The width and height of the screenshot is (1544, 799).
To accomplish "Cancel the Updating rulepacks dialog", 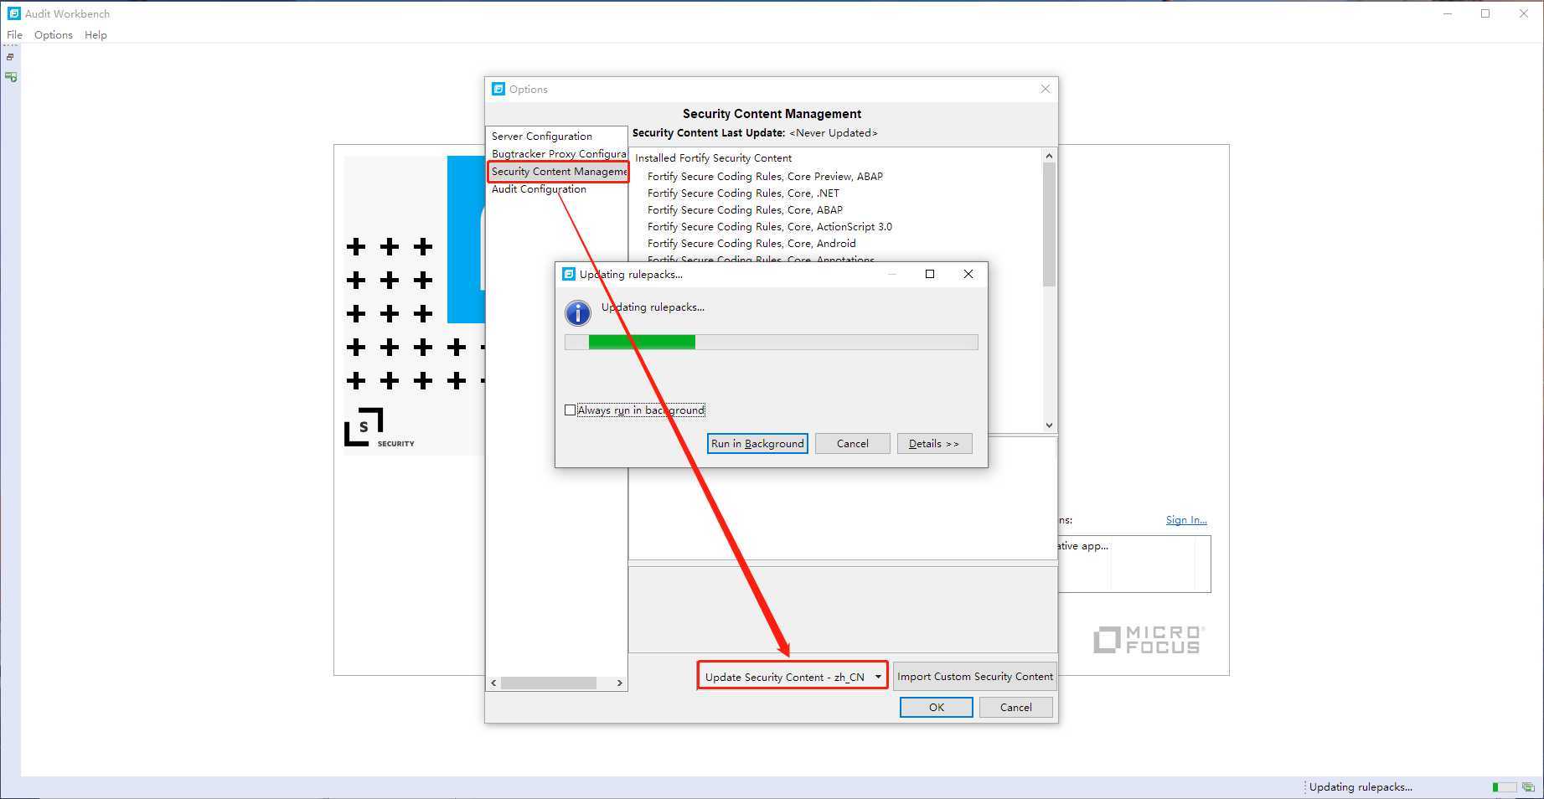I will [x=852, y=443].
